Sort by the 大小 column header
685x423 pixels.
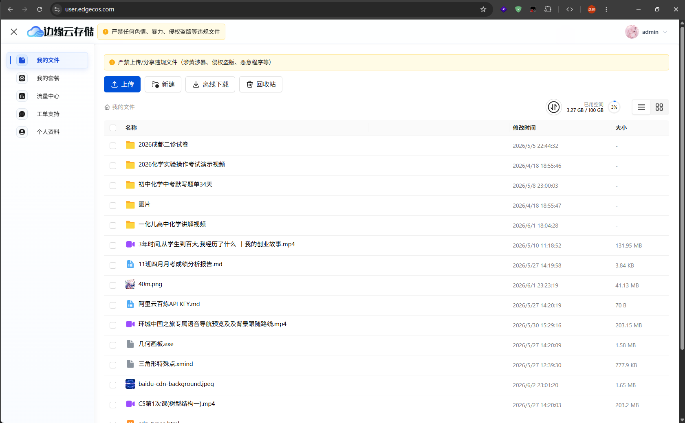621,128
